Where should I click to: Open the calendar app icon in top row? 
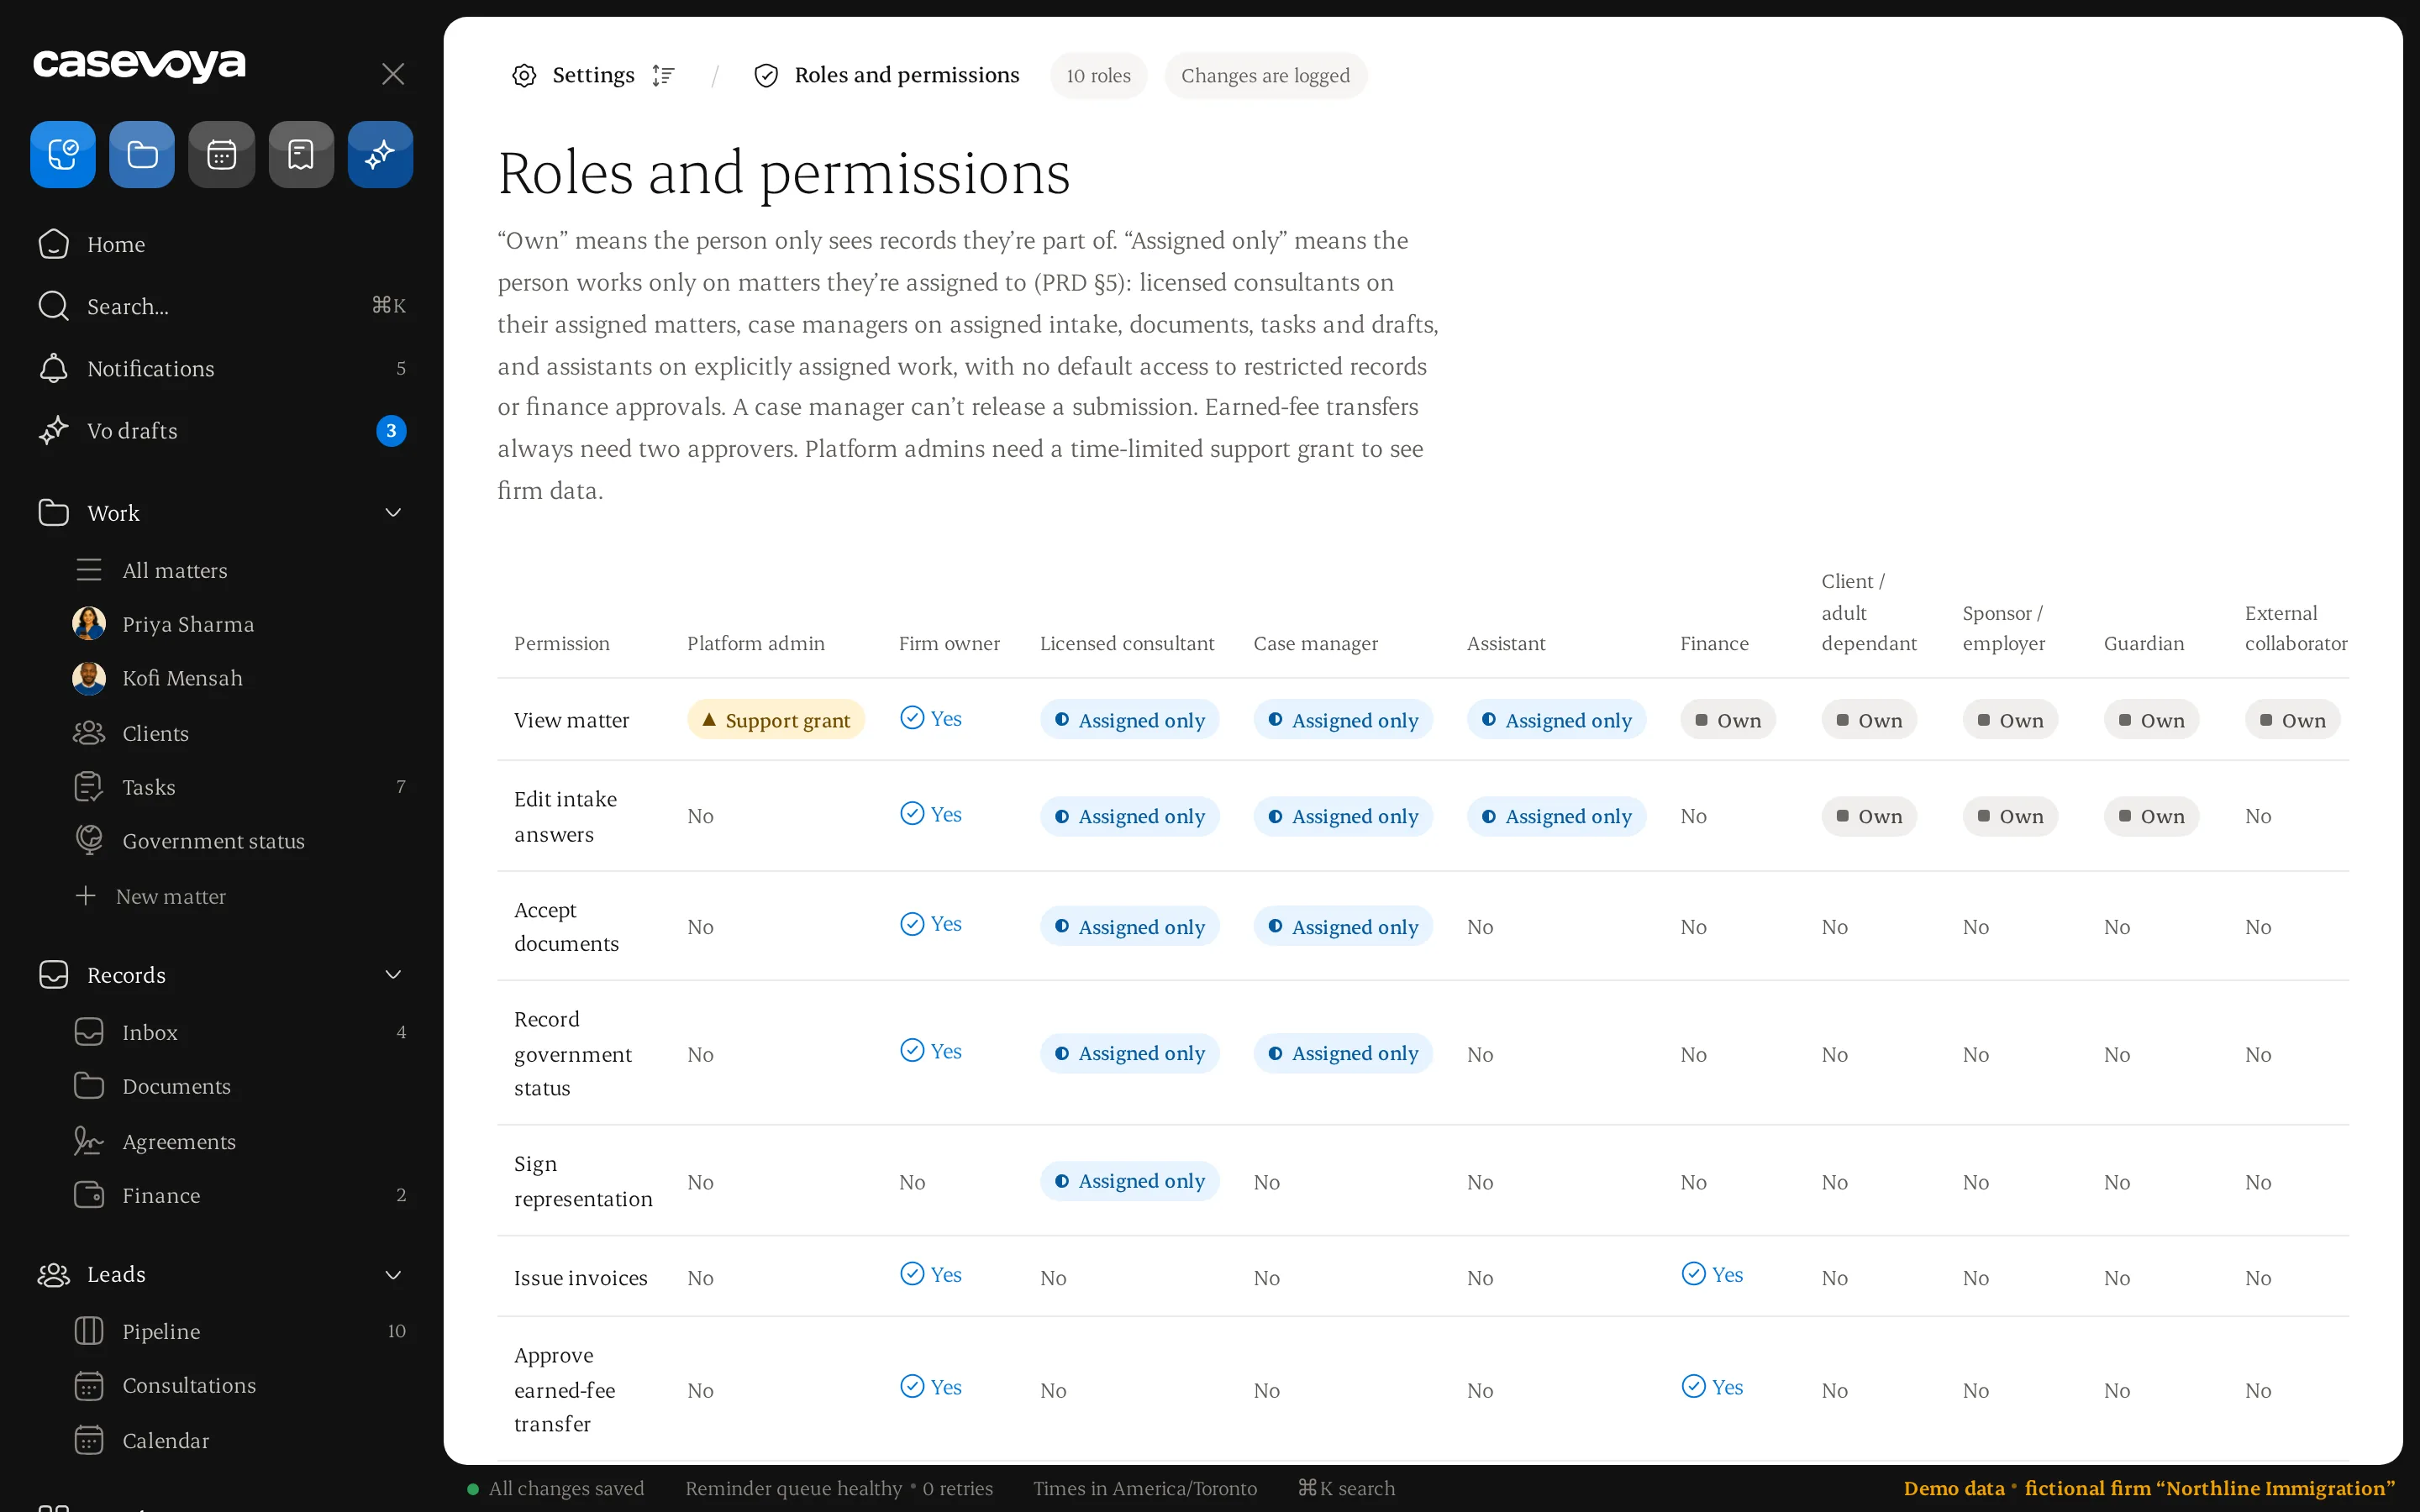[x=221, y=155]
